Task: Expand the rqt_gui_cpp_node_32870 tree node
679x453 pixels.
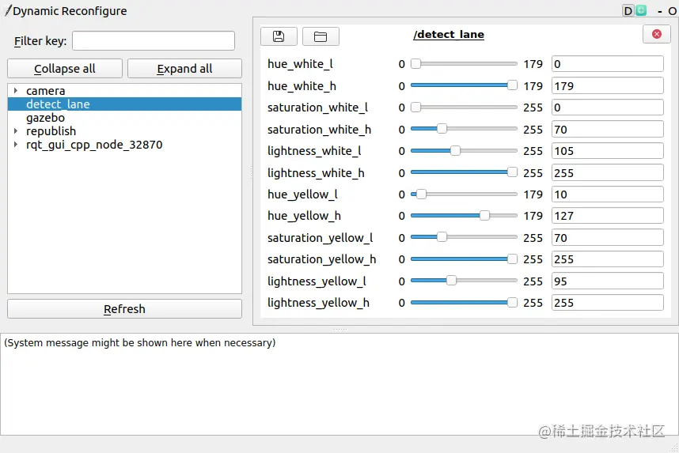Action: click(16, 145)
